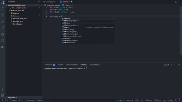The height and width of the screenshot is (102, 182).
Task: Click the unsaved dot on index.ts tab
Action: pyautogui.click(x=72, y=2)
